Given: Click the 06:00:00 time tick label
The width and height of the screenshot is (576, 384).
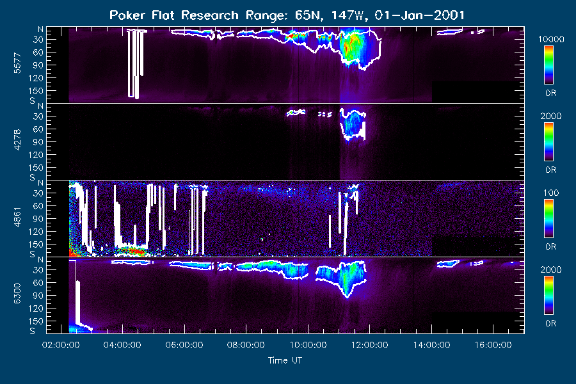Looking at the screenshot, I should pos(184,345).
